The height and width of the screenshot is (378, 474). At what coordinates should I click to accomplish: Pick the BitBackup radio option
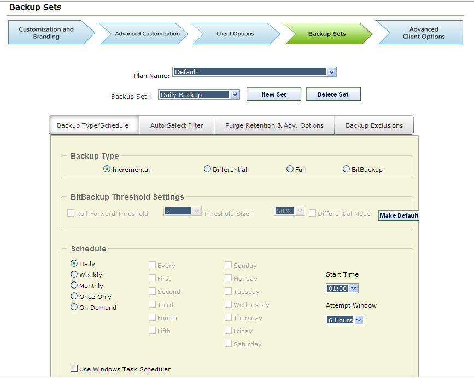click(x=347, y=170)
